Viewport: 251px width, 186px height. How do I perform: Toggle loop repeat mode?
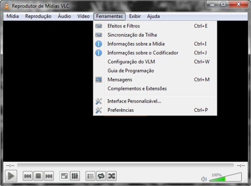click(101, 176)
